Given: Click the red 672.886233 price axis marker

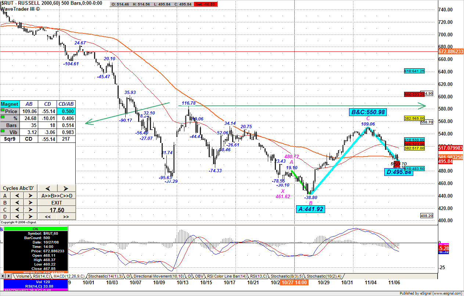Looking at the screenshot, I should point(451,52).
